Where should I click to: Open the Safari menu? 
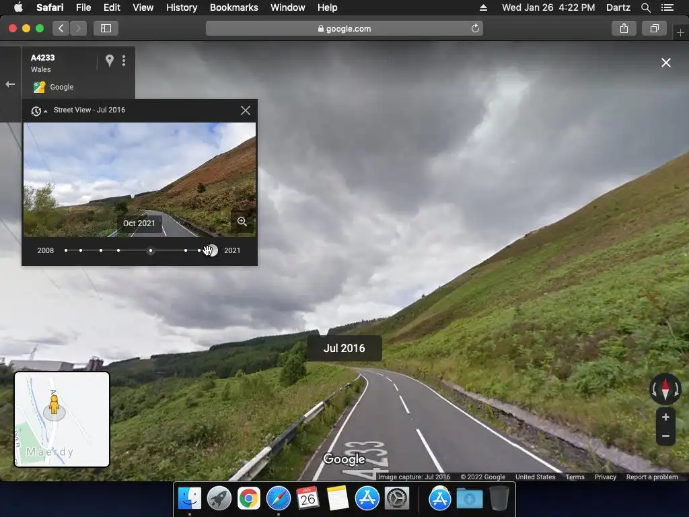point(50,7)
